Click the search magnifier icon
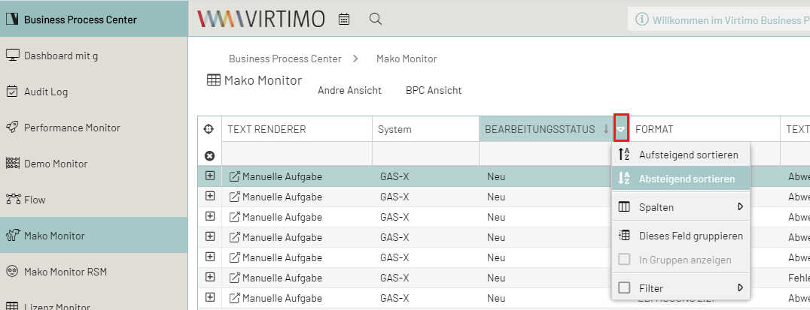The width and height of the screenshot is (810, 310). 376,19
